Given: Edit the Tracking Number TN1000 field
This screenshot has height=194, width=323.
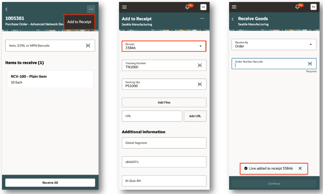Looking at the screenshot, I should pyautogui.click(x=164, y=65).
